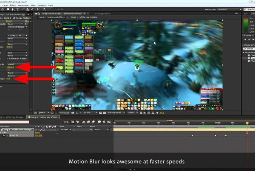255x171 pixels.
Task: Toggle Speed % stopwatch in timeline
Action: [4, 135]
